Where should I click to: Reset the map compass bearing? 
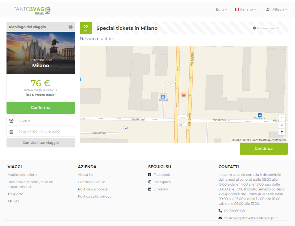click(282, 132)
